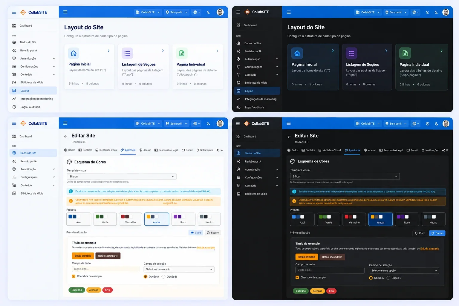Click the house icon on light Página Inicial card
459x306 pixels.
pos(74,53)
